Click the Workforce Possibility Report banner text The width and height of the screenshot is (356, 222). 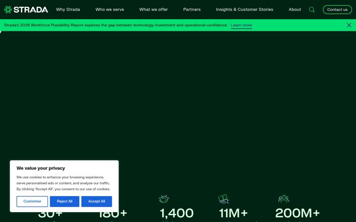tap(115, 25)
